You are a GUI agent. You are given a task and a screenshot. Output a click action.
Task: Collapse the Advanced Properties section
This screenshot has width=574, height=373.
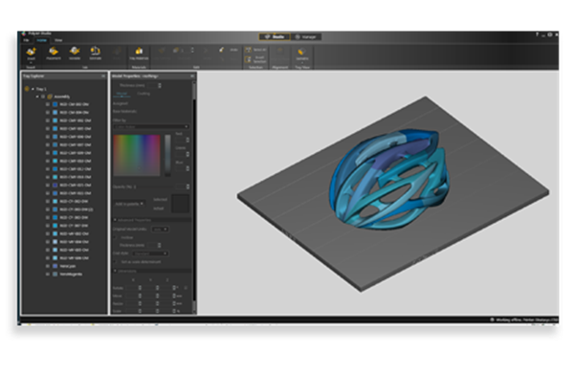tap(115, 220)
